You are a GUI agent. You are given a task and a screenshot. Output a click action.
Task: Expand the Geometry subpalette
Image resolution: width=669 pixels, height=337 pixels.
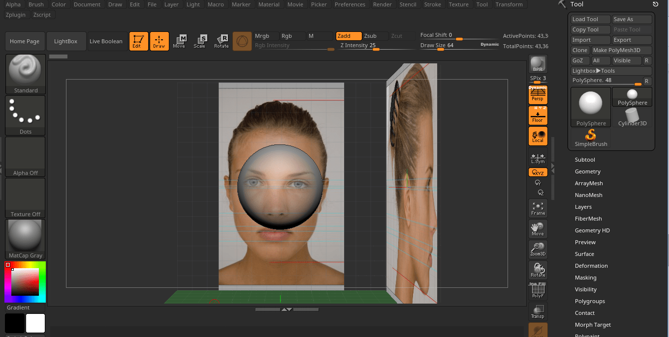(x=587, y=171)
